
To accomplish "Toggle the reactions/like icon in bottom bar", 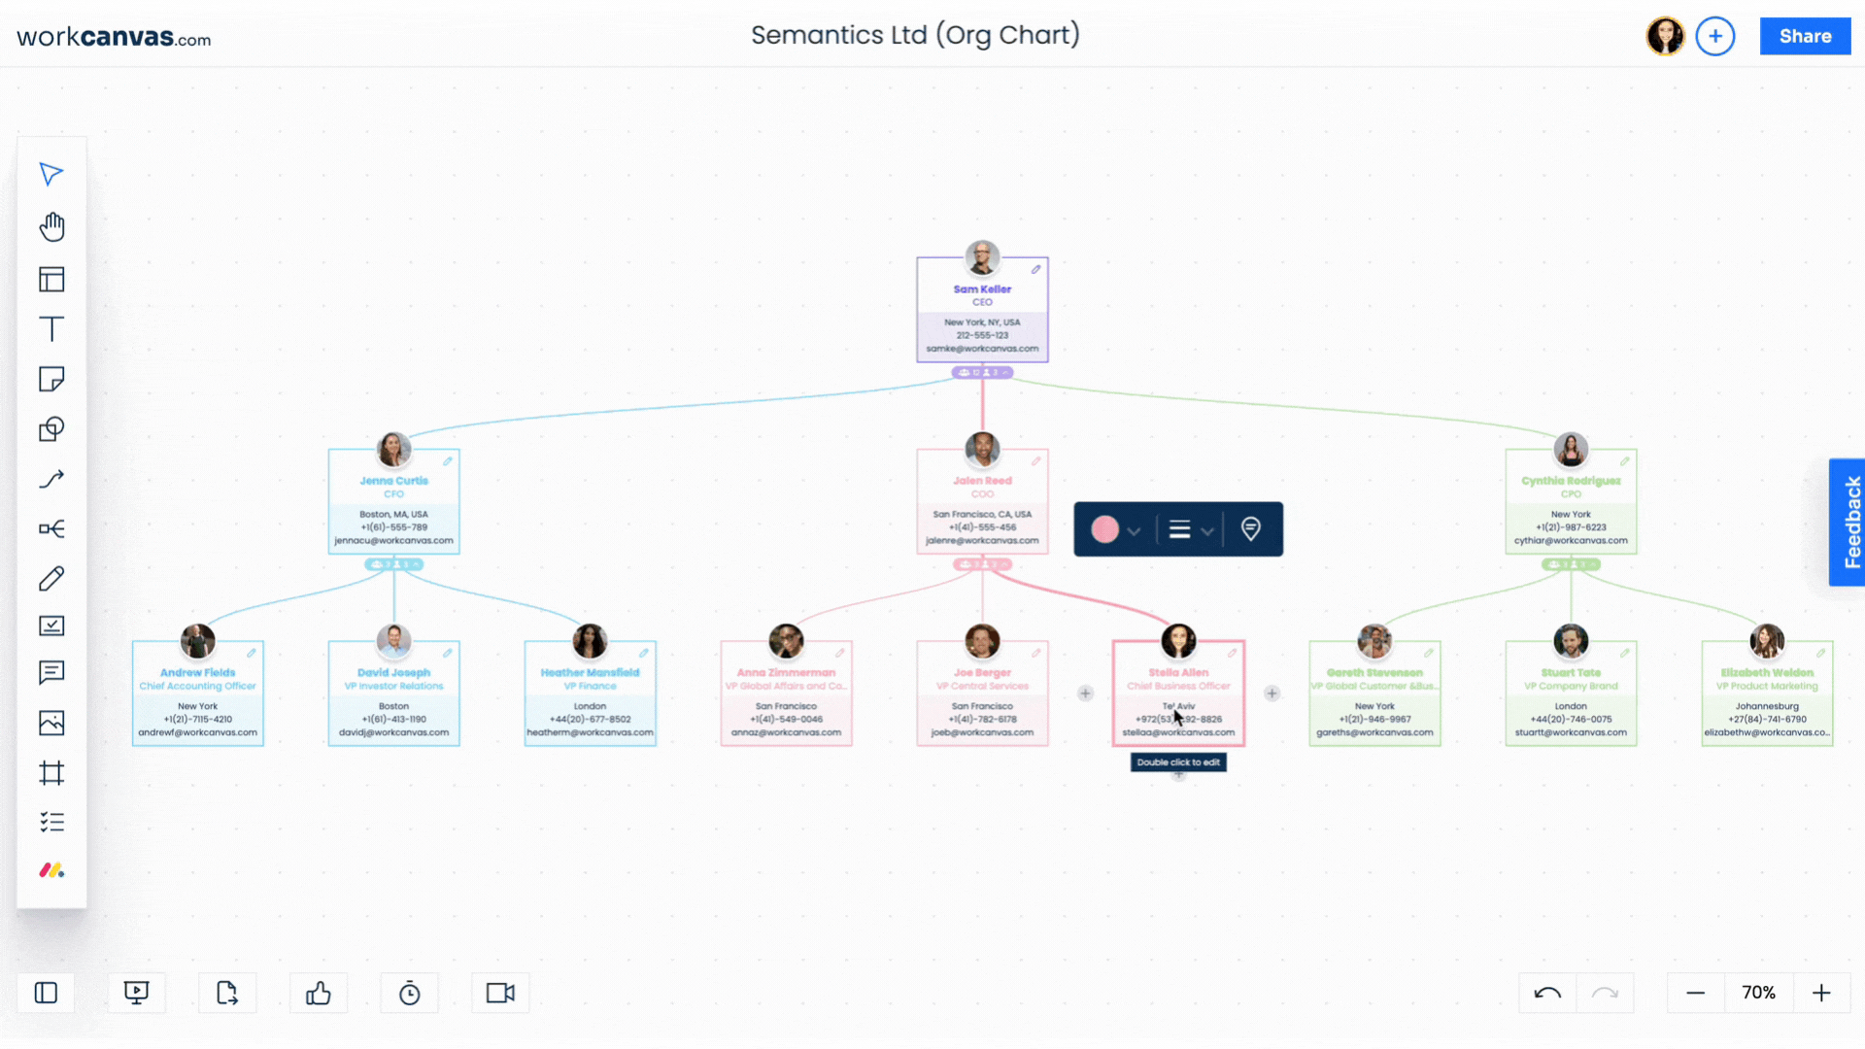I will pos(319,993).
